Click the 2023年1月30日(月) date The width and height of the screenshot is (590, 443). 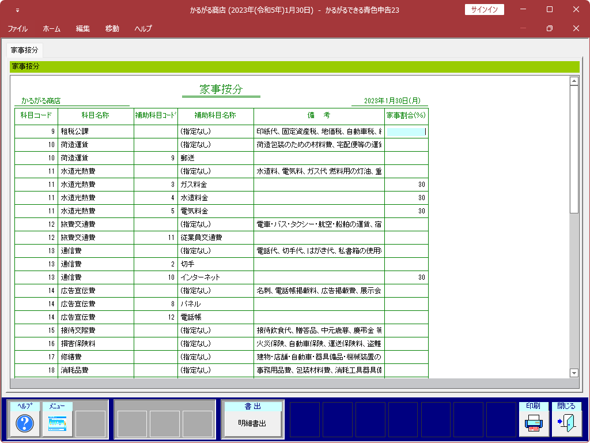click(x=392, y=101)
